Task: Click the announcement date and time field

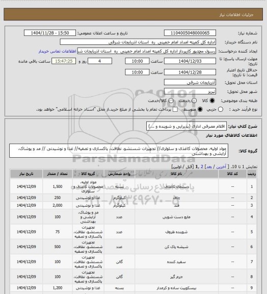Action: (x=50, y=33)
